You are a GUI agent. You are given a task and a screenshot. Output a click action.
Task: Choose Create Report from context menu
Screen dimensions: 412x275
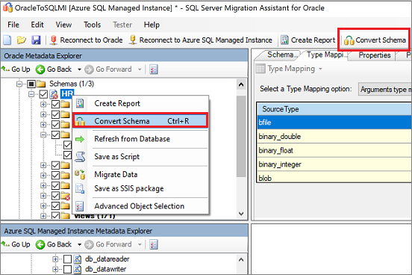(x=140, y=103)
